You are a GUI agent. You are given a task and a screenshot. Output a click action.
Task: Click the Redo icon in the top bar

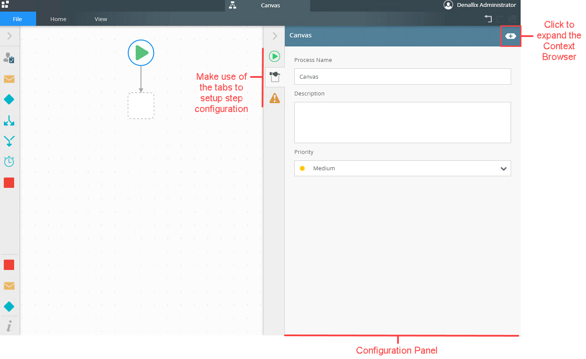coord(500,19)
